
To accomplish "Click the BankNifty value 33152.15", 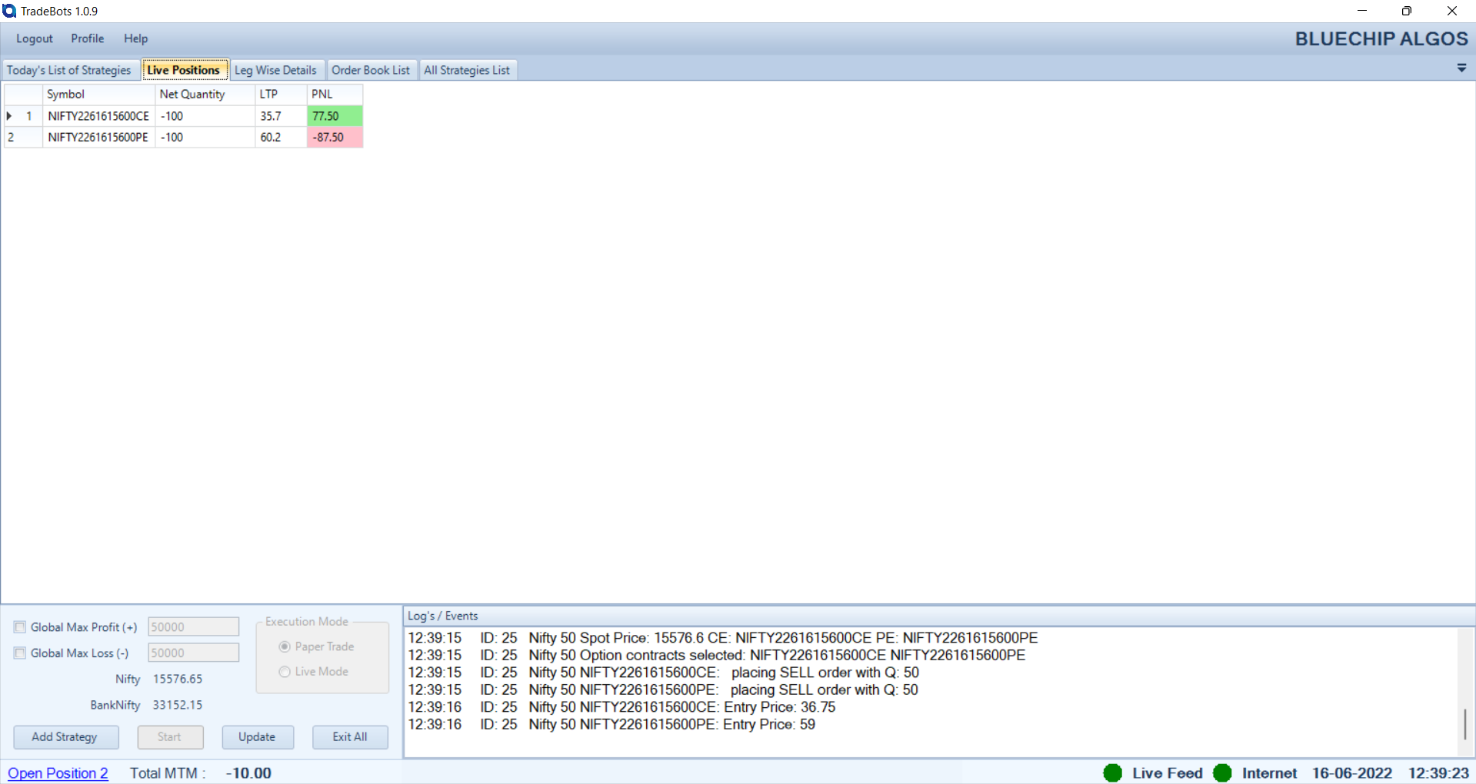I will tap(178, 706).
